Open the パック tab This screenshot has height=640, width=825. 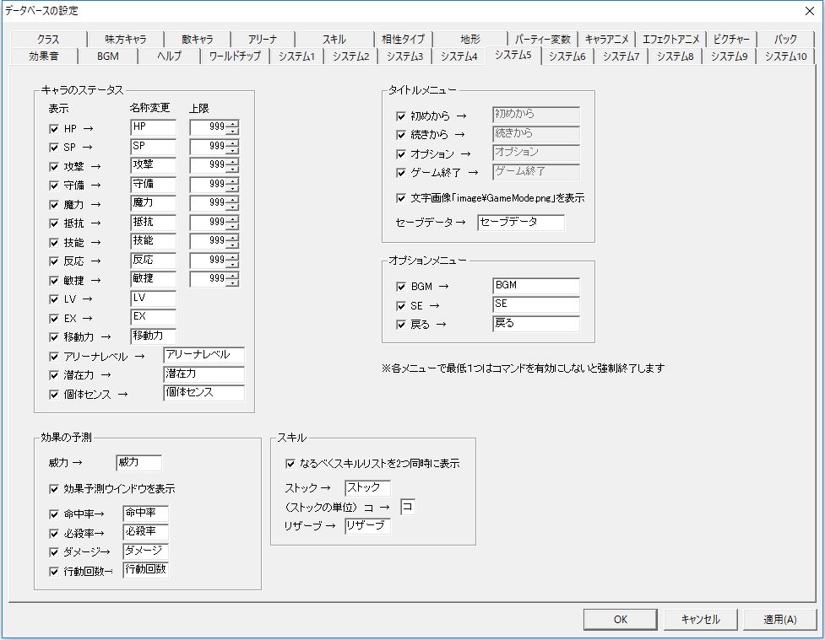785,40
